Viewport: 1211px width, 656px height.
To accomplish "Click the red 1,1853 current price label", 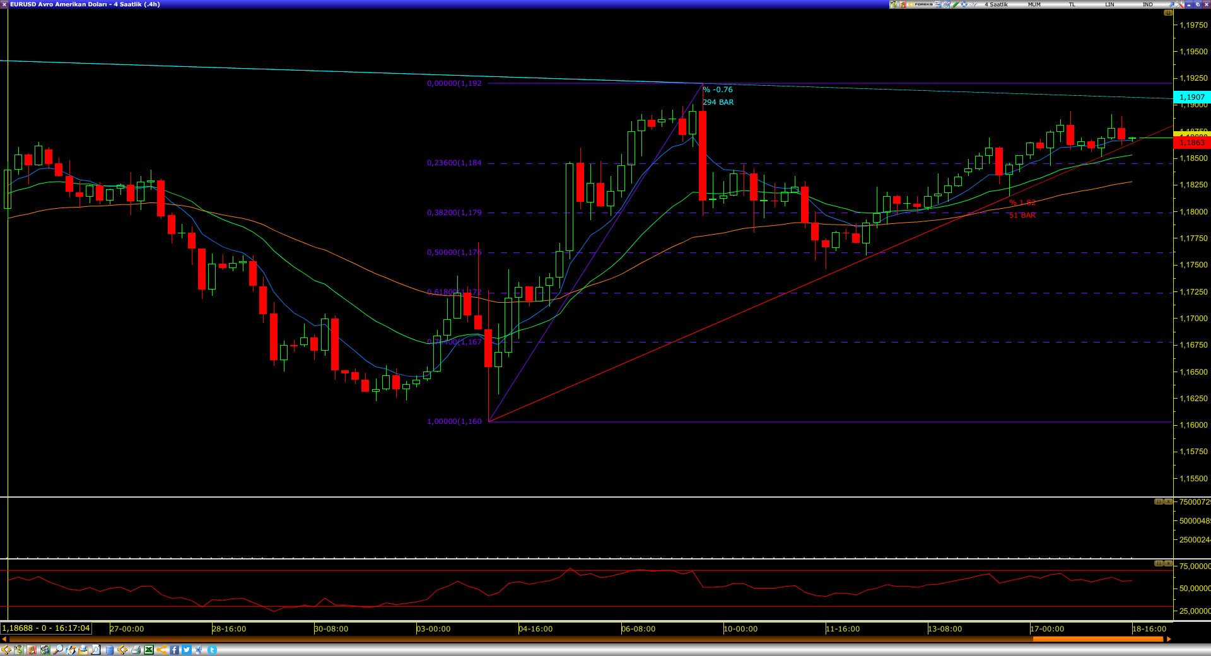I will pos(1191,143).
